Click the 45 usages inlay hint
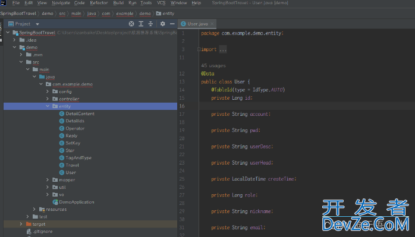This screenshot has width=415, height=237. 213,65
